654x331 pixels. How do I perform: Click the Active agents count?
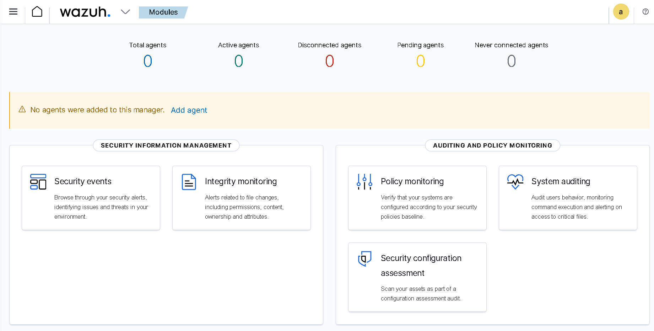coord(239,61)
